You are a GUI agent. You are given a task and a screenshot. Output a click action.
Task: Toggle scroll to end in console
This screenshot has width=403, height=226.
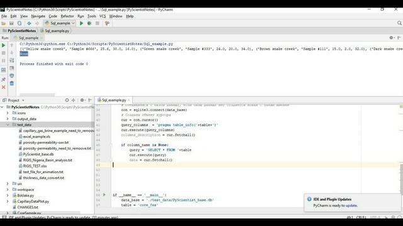12,68
